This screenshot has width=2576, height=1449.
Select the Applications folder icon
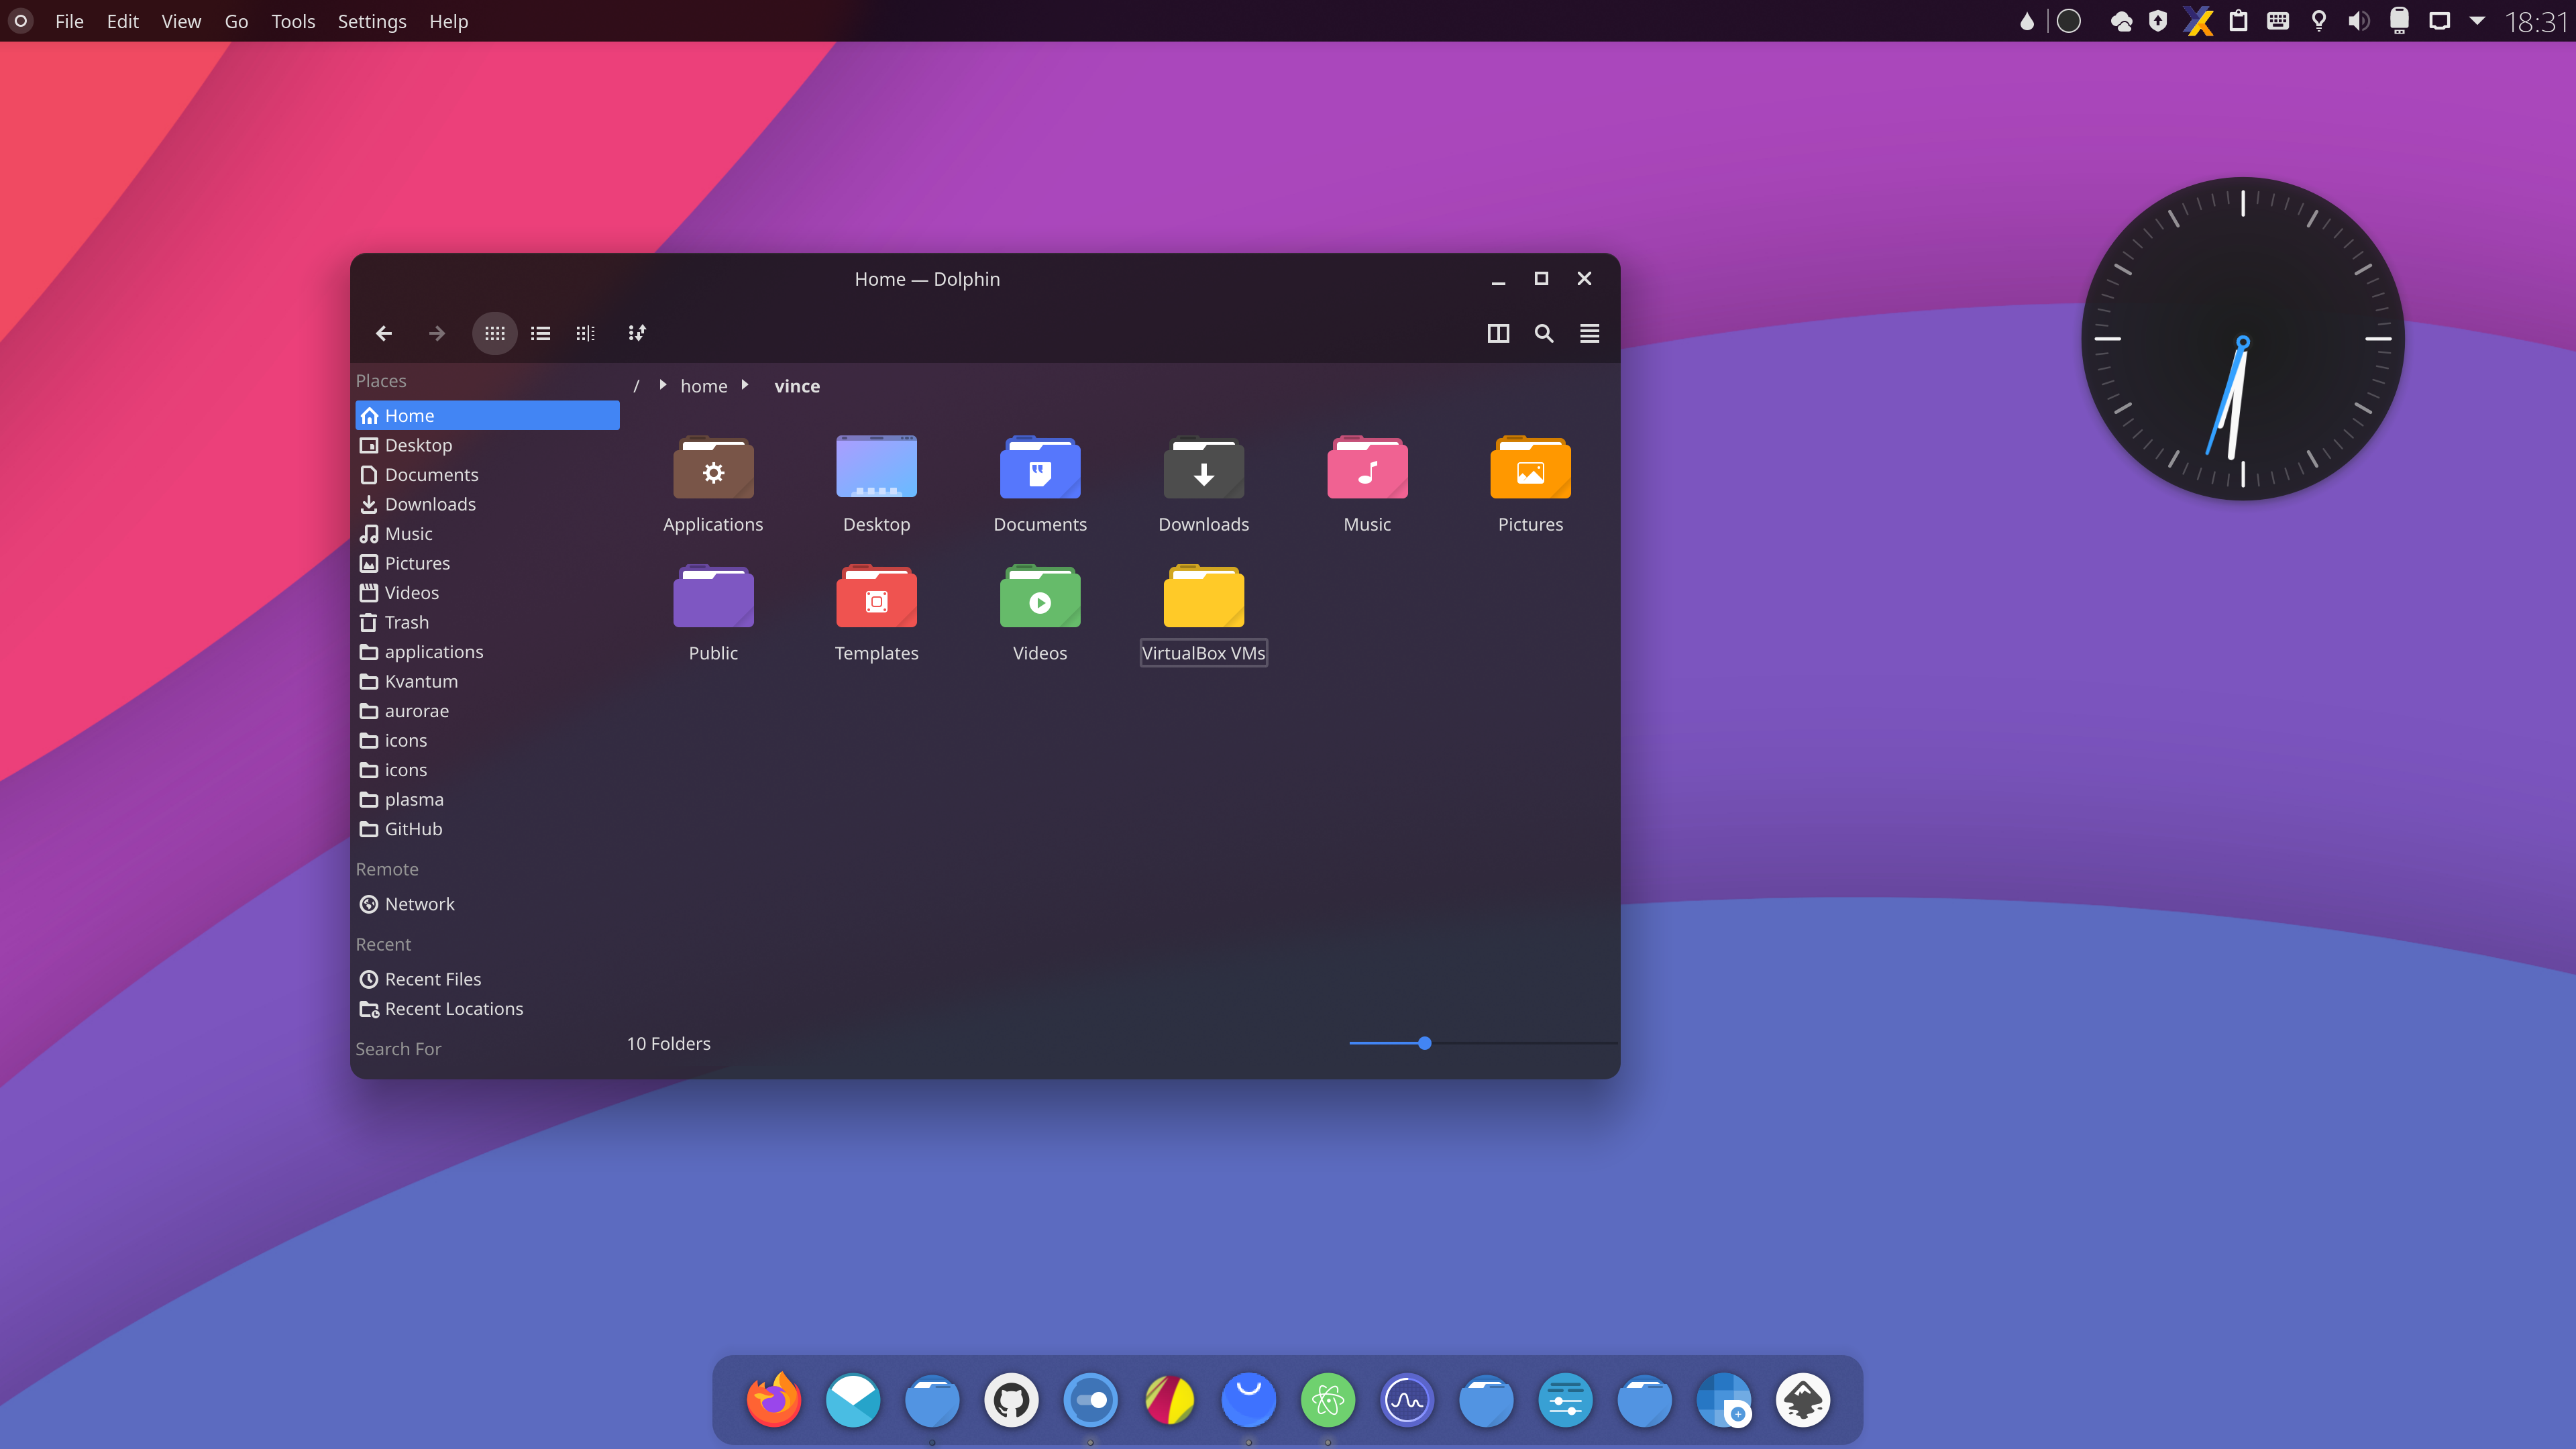click(x=713, y=467)
